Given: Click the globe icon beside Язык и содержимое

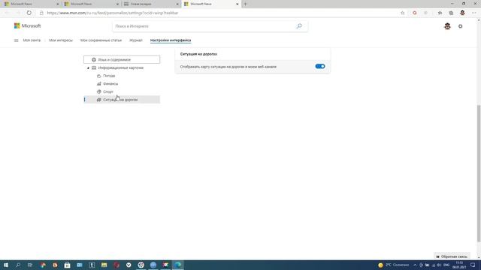Looking at the screenshot, I should click(x=94, y=60).
